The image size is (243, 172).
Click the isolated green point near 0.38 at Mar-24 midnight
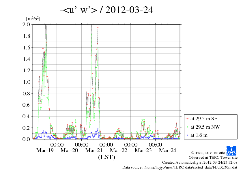[155, 117]
